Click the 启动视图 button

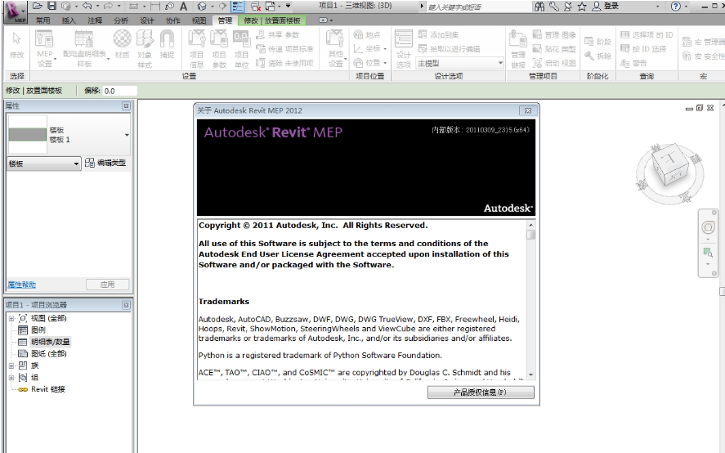554,62
